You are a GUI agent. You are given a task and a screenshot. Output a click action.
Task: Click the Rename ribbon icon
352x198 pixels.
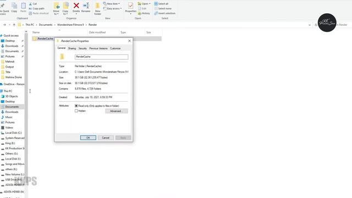(86, 7)
